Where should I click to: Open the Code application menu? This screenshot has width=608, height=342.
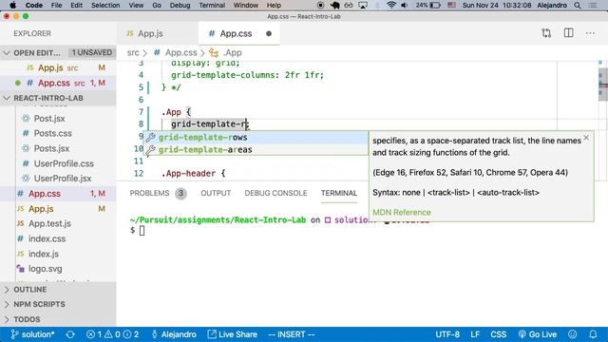(x=34, y=6)
